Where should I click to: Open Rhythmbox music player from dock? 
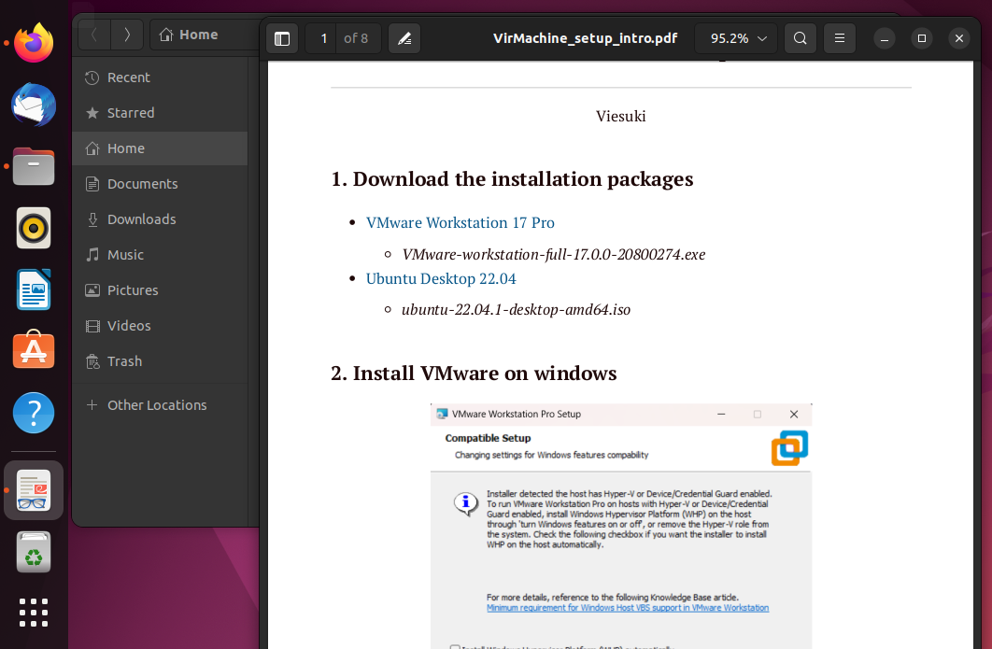pos(34,228)
